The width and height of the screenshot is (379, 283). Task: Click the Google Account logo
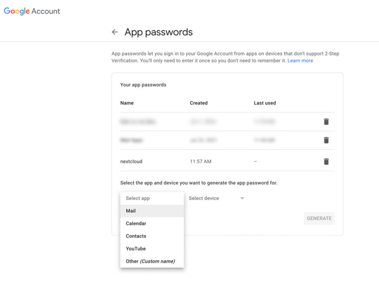point(32,11)
